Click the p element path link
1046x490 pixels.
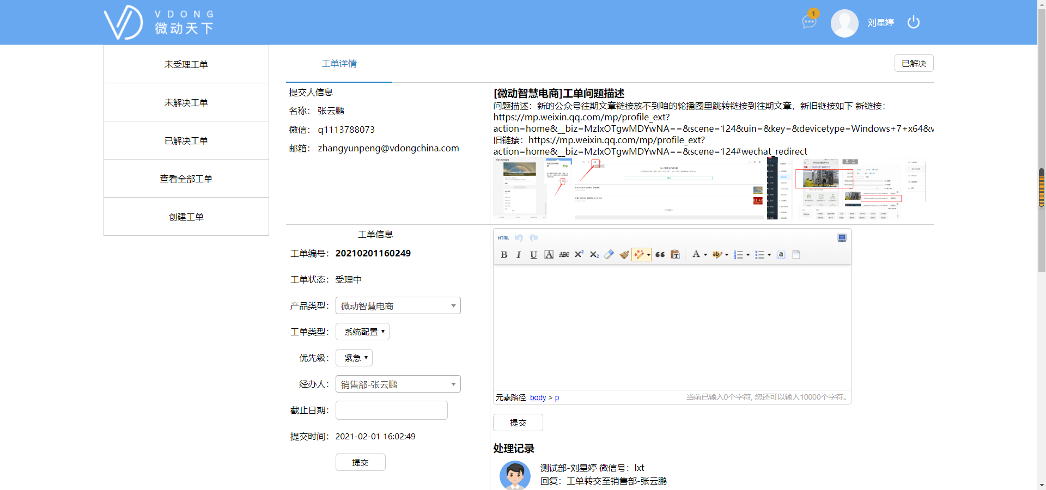pos(557,397)
